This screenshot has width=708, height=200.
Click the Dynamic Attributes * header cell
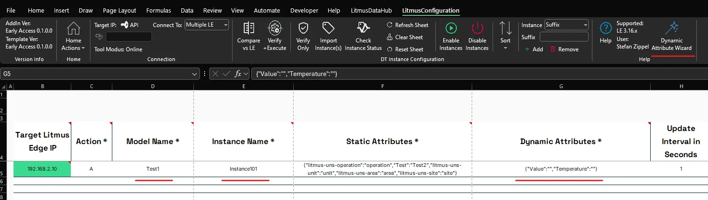tap(561, 141)
